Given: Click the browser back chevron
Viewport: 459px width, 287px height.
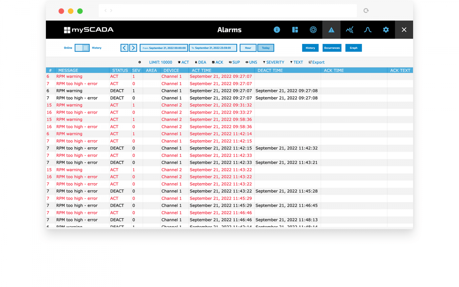Looking at the screenshot, I should pyautogui.click(x=106, y=11).
